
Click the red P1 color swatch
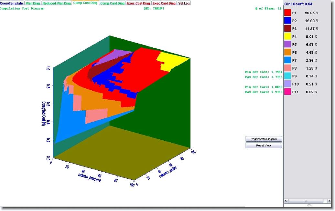287,13
